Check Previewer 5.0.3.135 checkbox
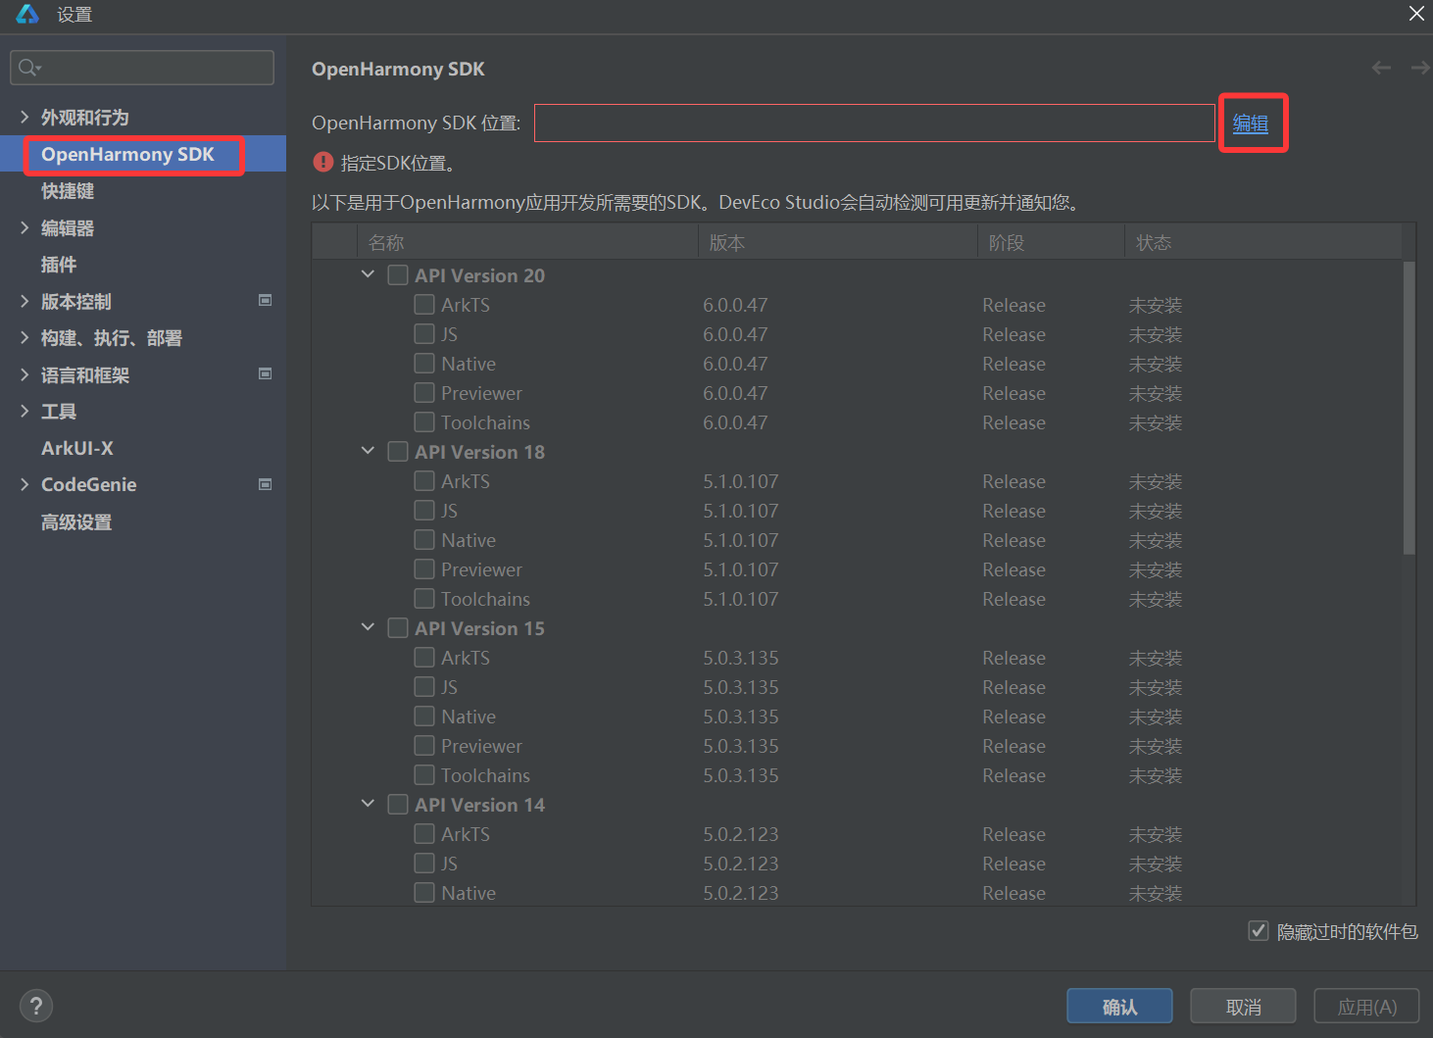Image resolution: width=1433 pixels, height=1038 pixels. (424, 746)
